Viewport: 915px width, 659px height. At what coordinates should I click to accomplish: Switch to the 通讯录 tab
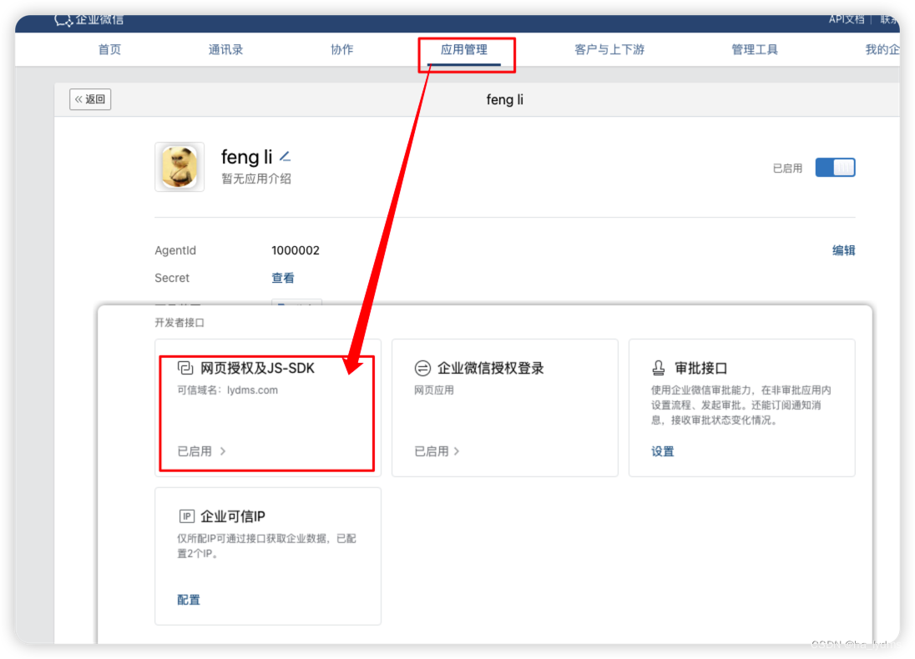[225, 49]
